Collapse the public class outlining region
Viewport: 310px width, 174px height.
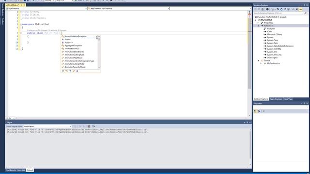pyautogui.click(x=20, y=33)
